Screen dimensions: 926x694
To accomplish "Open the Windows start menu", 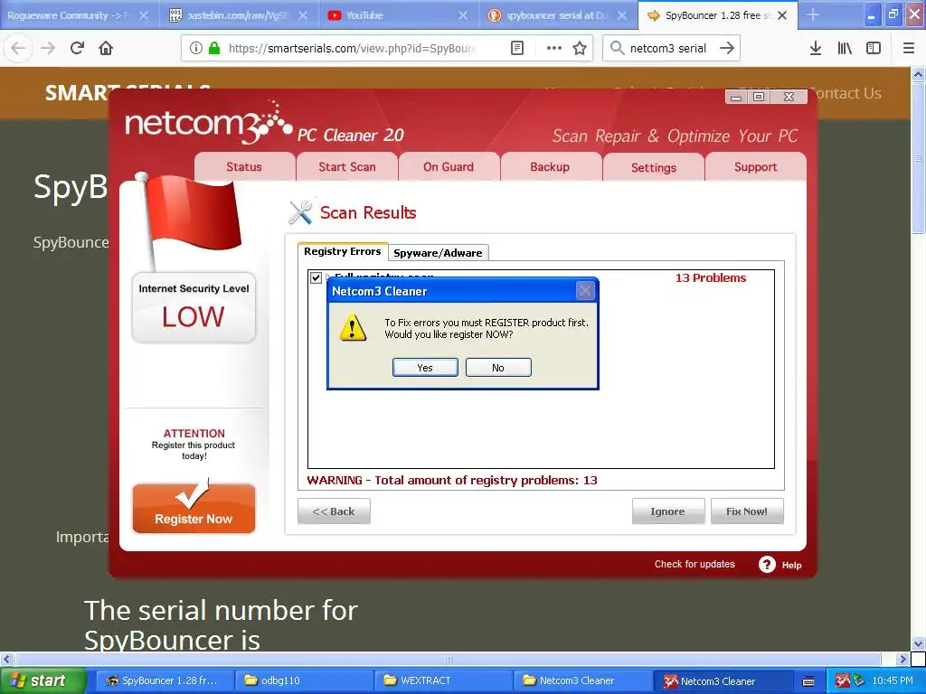I will click(x=43, y=680).
